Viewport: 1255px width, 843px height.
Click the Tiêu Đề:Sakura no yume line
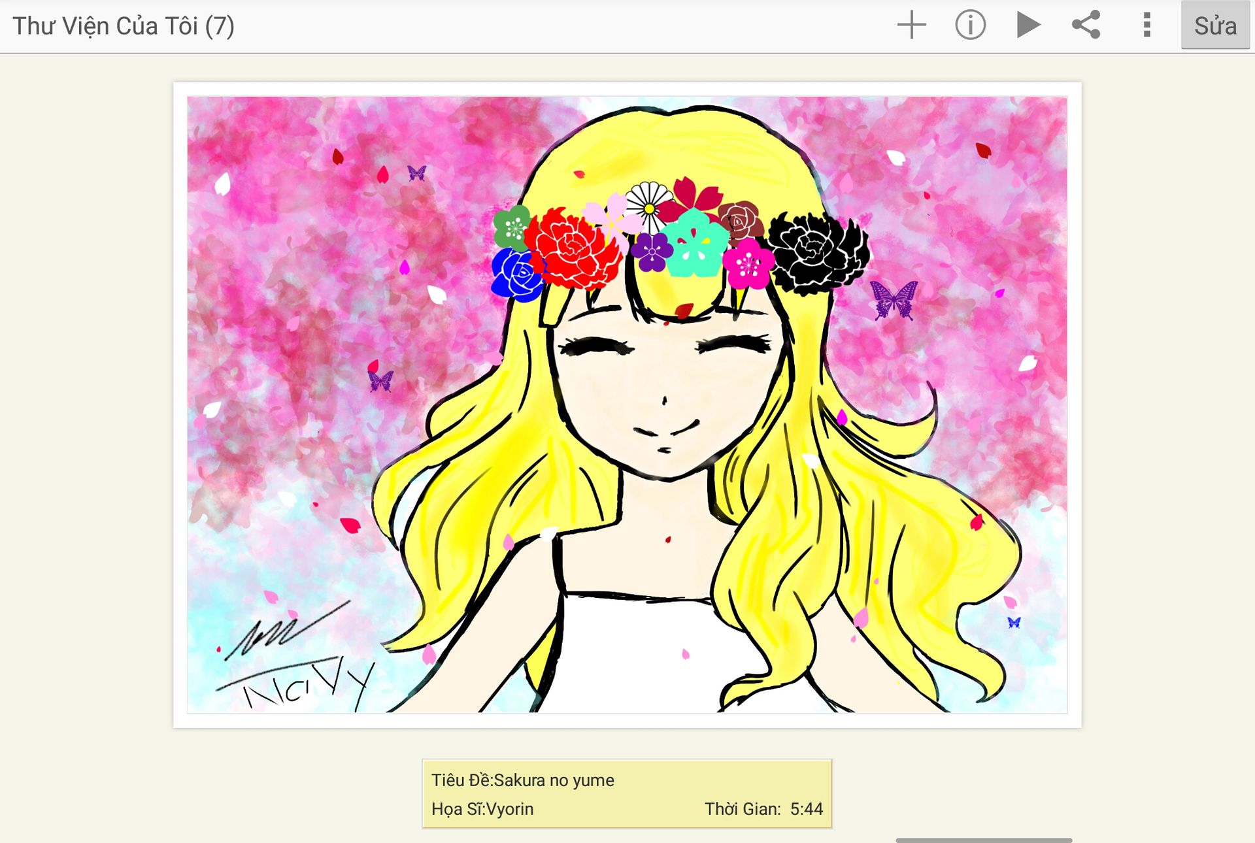point(523,780)
